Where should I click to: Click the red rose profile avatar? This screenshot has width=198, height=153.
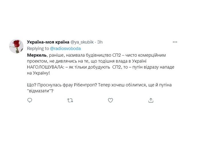(x=16, y=46)
